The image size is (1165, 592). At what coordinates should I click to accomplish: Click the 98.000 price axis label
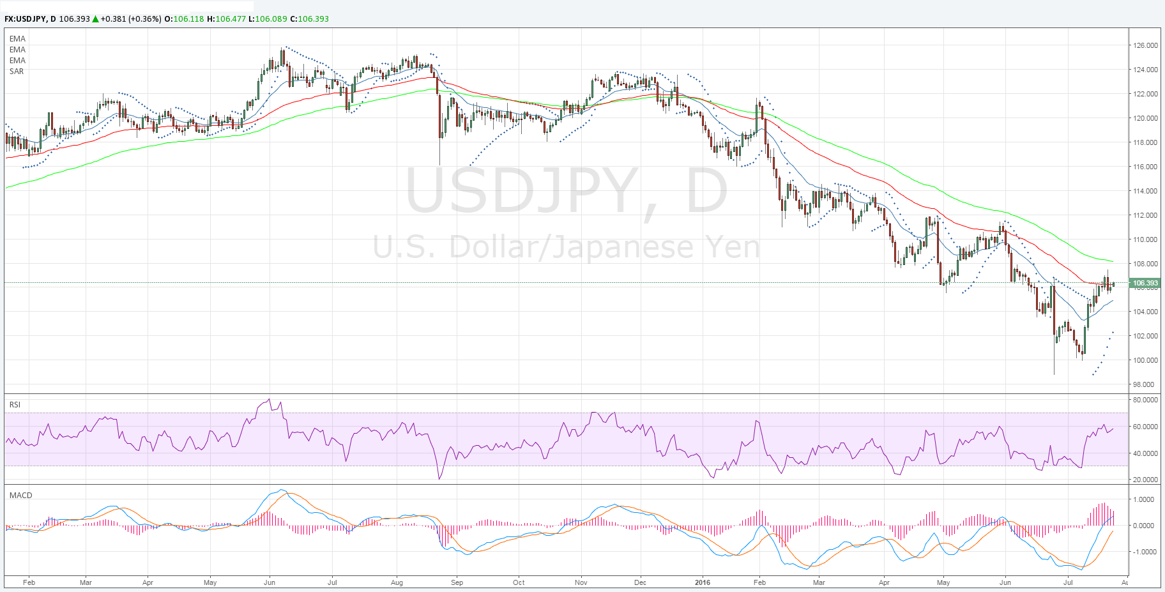click(x=1144, y=384)
